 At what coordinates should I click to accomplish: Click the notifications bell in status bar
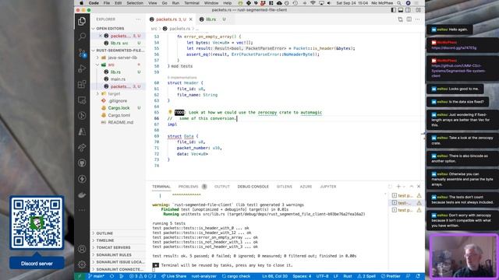[418, 276]
